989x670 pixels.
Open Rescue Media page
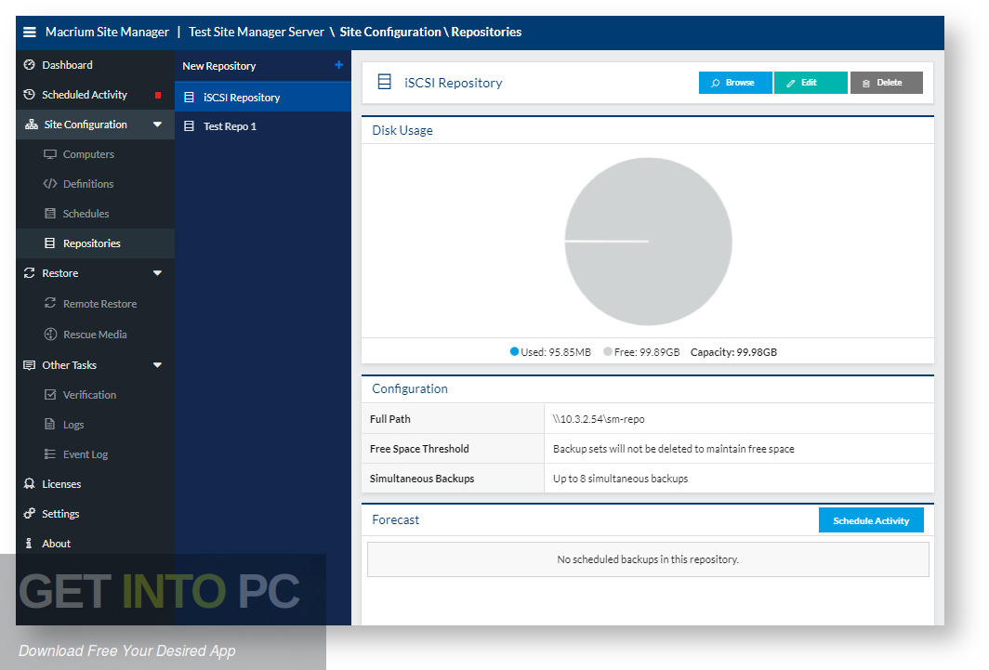tap(95, 335)
